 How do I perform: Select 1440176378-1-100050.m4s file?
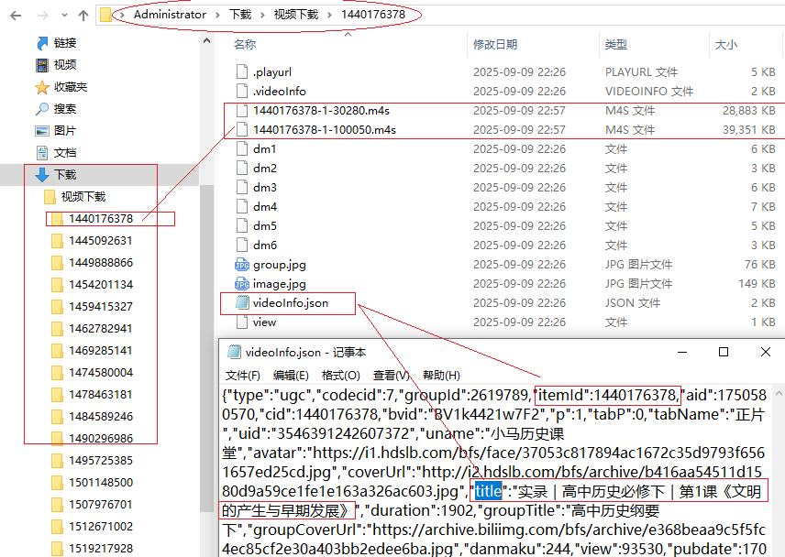pos(325,130)
